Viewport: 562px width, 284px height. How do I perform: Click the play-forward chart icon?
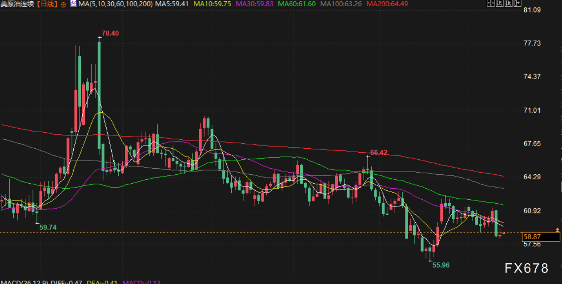509,3
